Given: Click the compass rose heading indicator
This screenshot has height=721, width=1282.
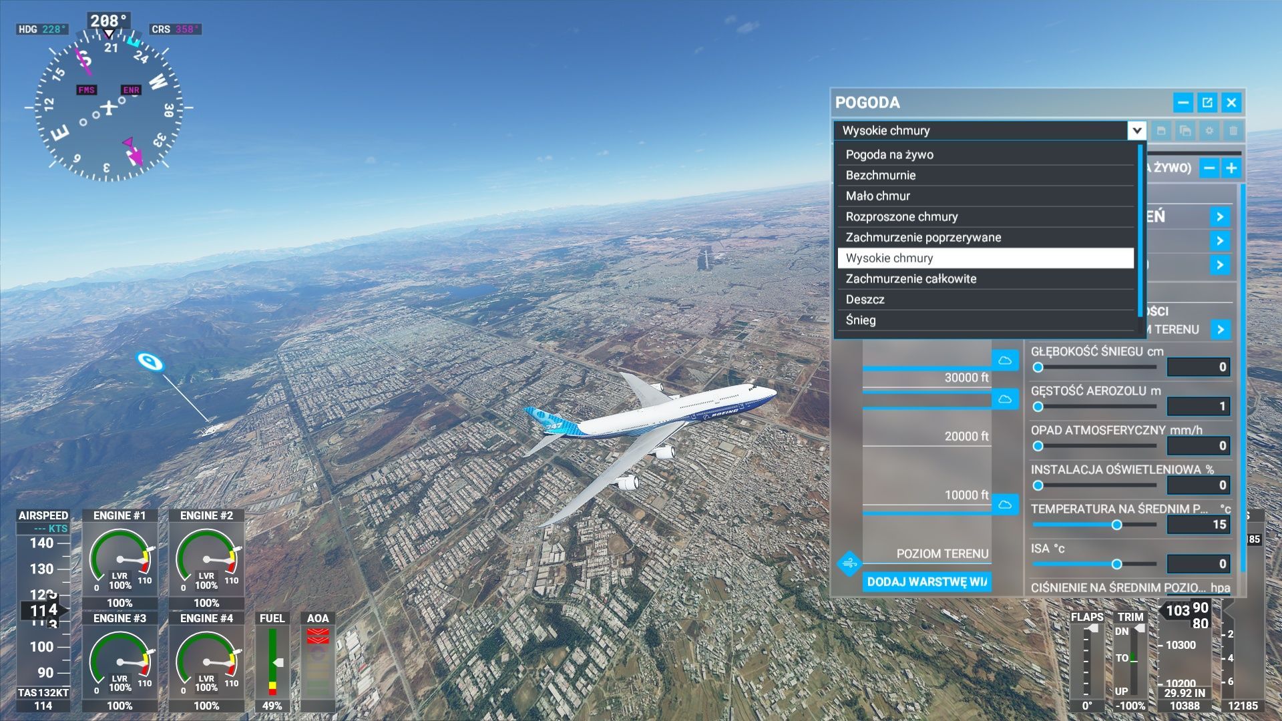Looking at the screenshot, I should (x=108, y=107).
